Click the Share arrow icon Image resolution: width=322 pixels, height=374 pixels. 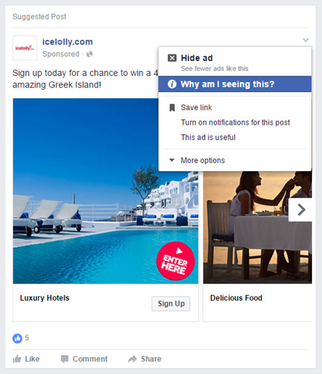click(133, 359)
